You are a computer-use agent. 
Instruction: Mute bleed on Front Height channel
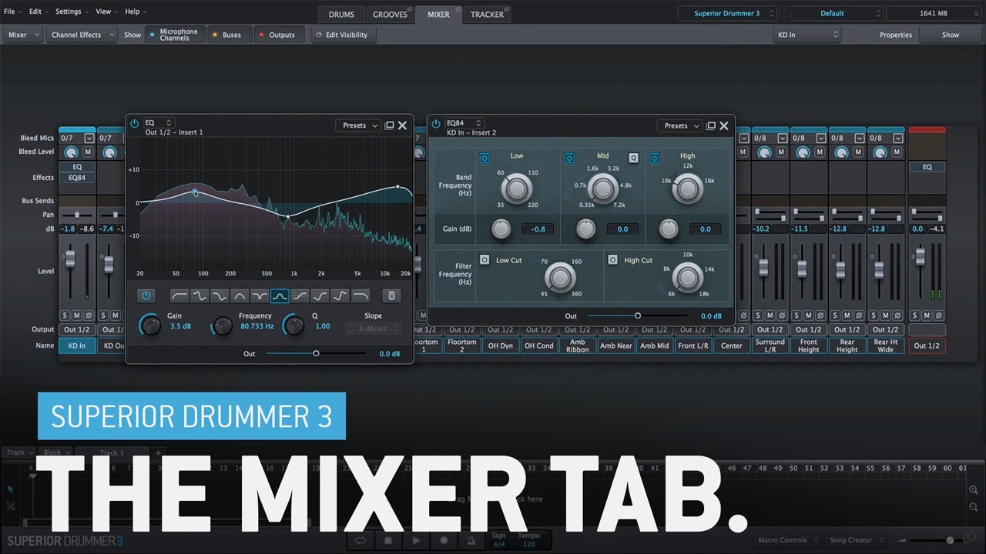pyautogui.click(x=820, y=152)
